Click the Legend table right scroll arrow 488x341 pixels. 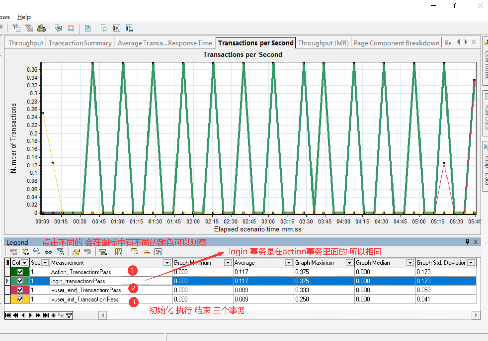point(476,315)
